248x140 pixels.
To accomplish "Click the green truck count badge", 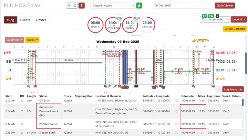I will tap(211, 16).
